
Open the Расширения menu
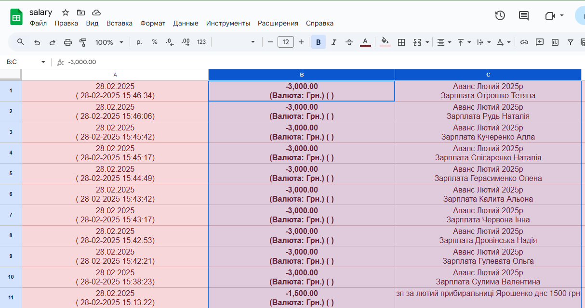(x=278, y=23)
